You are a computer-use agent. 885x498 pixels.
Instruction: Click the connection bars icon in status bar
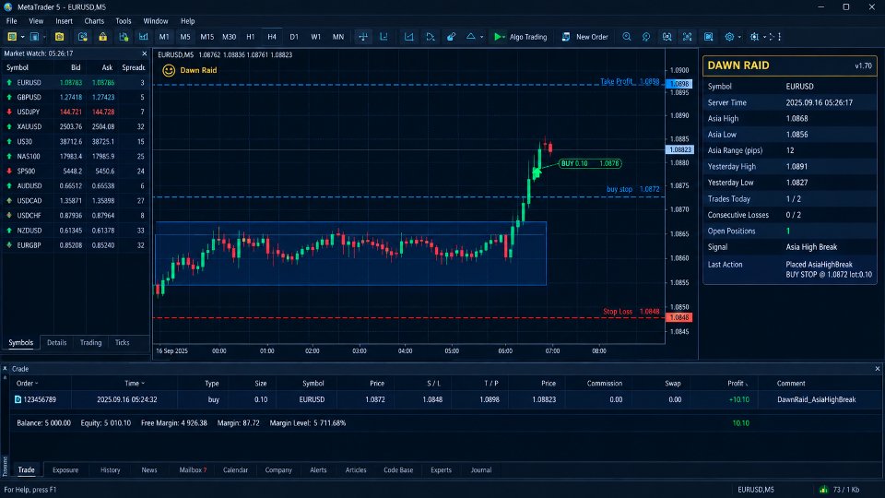point(823,489)
